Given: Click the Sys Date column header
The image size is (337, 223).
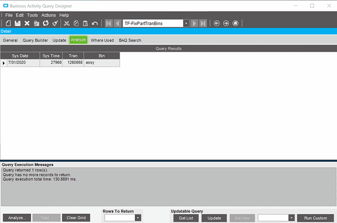Looking at the screenshot, I should click(x=20, y=56).
